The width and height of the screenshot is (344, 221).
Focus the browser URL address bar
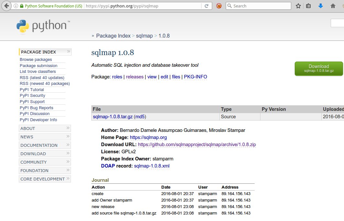click(x=143, y=6)
